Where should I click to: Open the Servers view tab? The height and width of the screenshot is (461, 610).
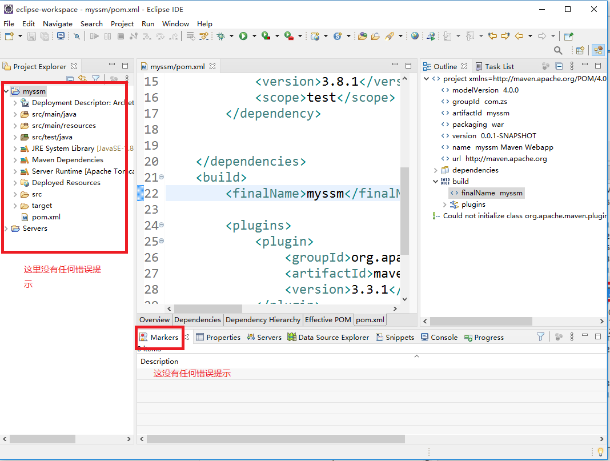[x=264, y=337]
